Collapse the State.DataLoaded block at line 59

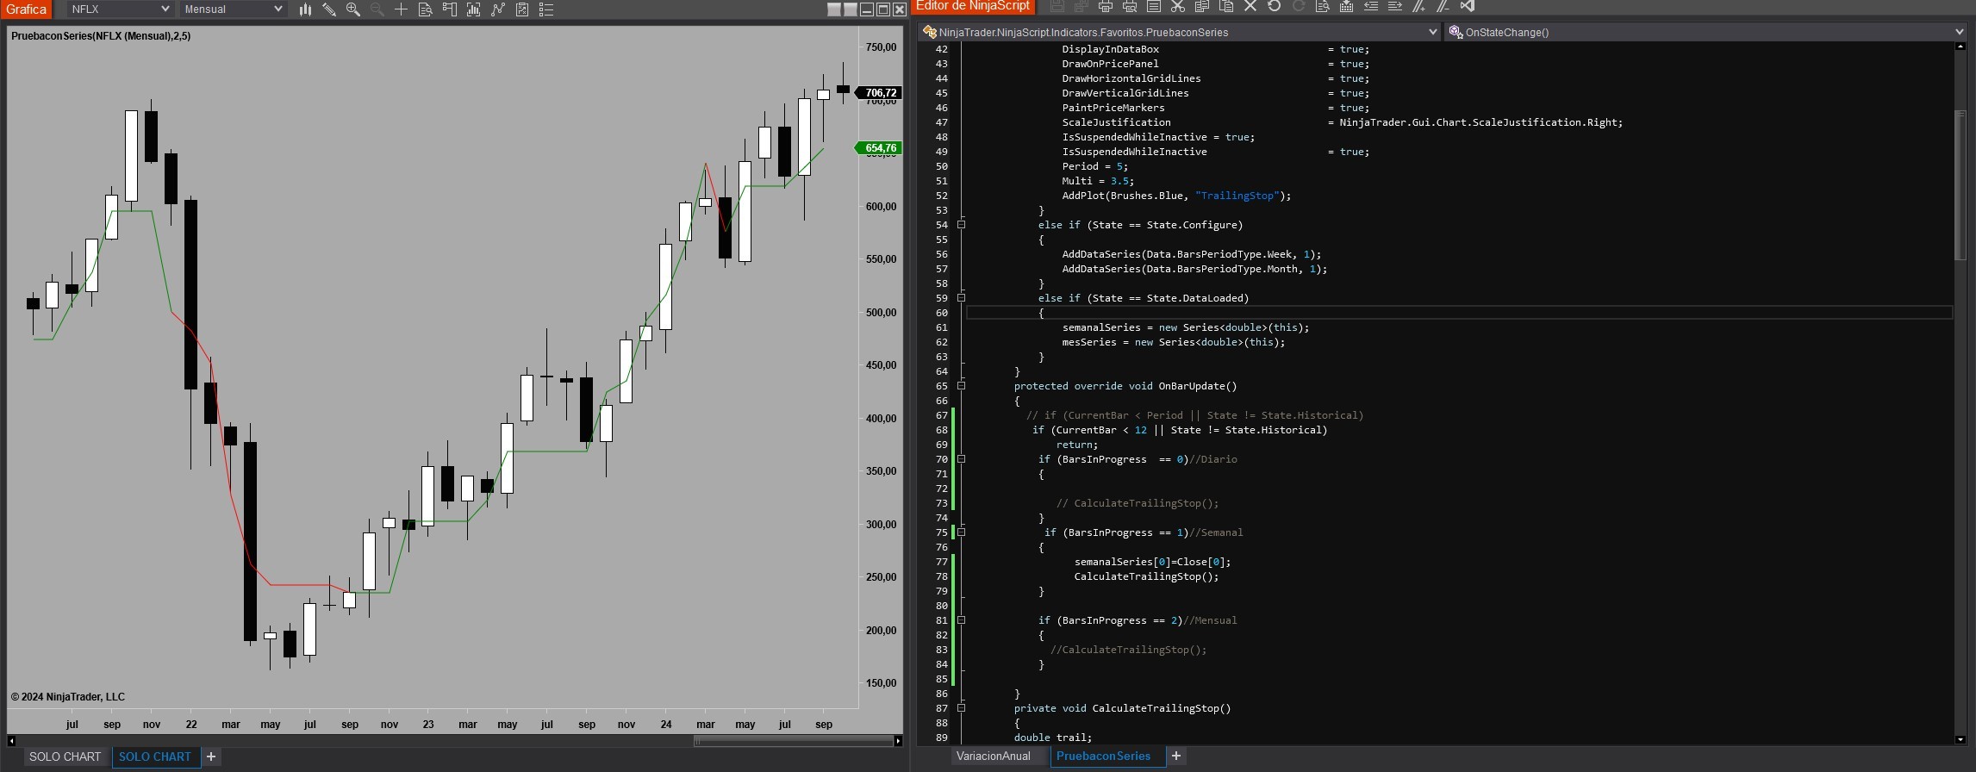pos(961,298)
